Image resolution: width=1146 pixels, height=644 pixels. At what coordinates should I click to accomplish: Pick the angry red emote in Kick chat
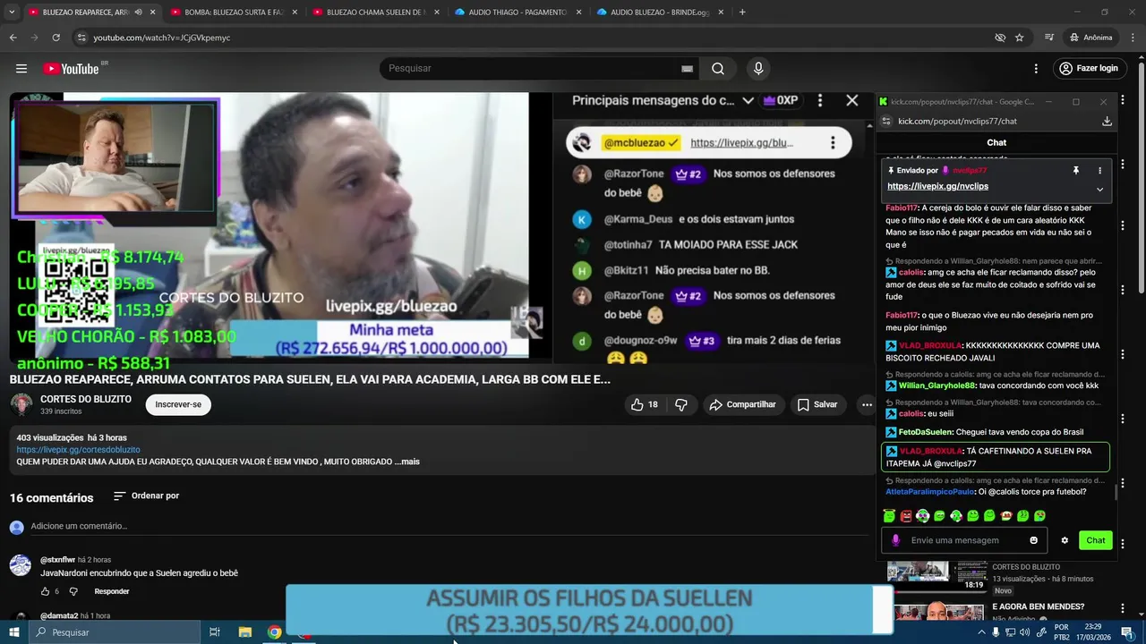click(x=906, y=516)
